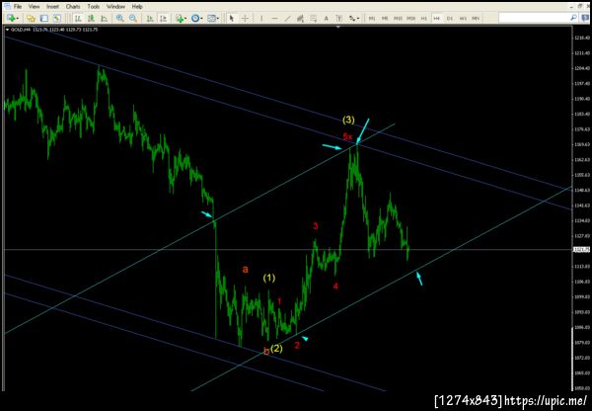Open the Help menu
This screenshot has width=592, height=411.
pos(137,7)
